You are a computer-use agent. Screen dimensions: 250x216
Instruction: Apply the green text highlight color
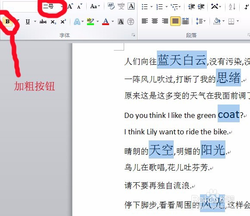coord(90,22)
